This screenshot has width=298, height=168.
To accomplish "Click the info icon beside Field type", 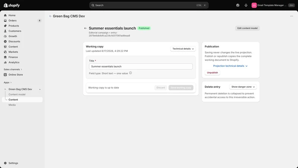I will pyautogui.click(x=130, y=73).
